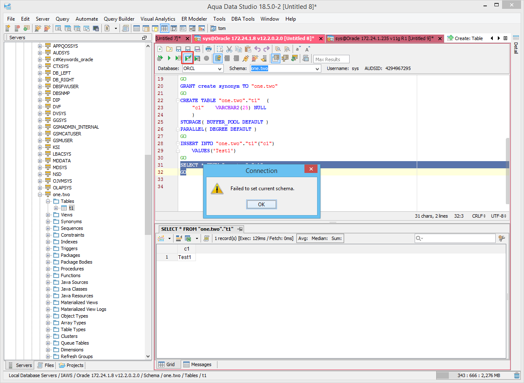Switch to the Files tab in the sidebar
The height and width of the screenshot is (383, 524).
[46, 365]
